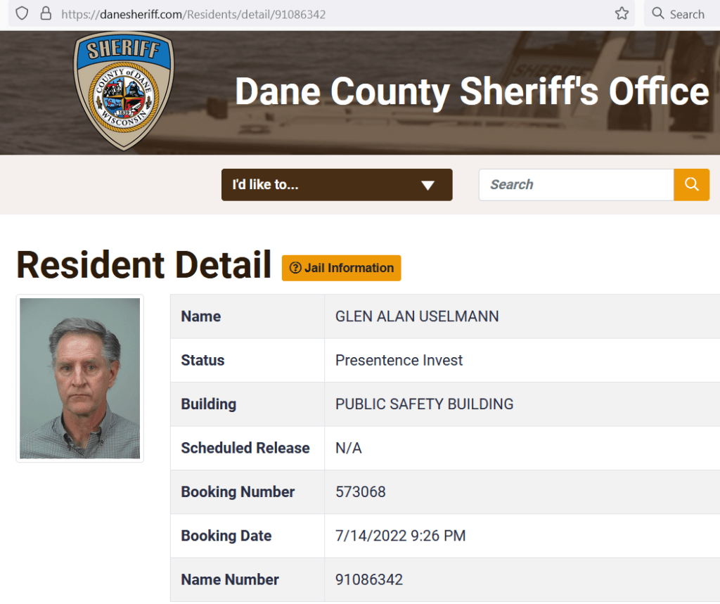Click the question mark icon beside Jail Information

(295, 268)
